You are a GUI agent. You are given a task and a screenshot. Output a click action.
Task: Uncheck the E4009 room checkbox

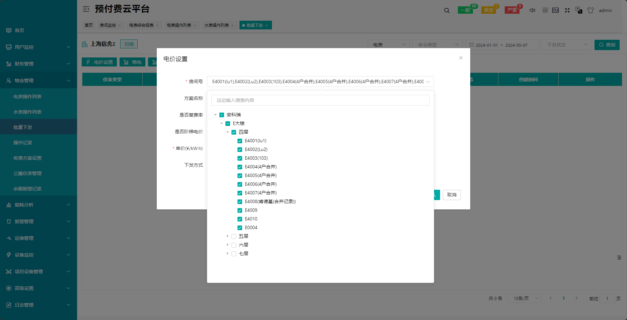point(240,210)
